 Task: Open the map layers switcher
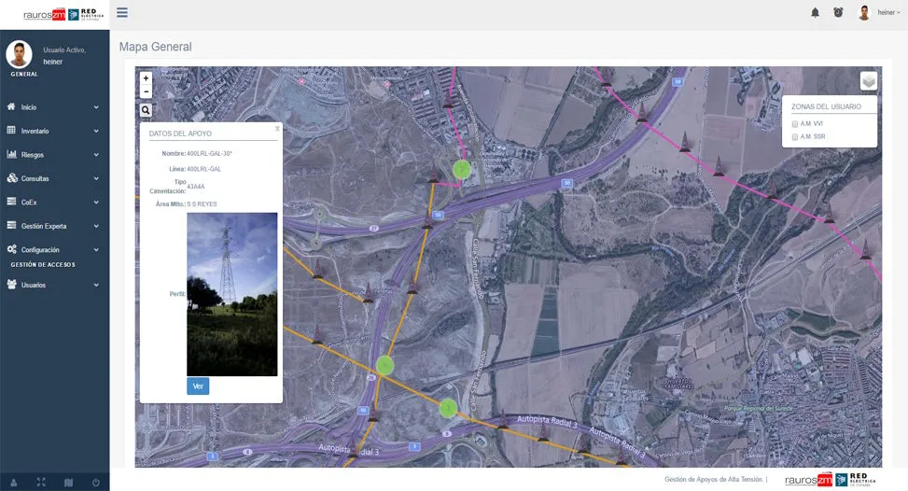click(868, 81)
